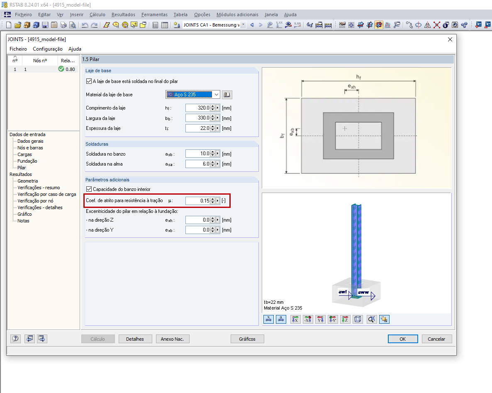Open the side arrow for Espessura da laje

click(x=217, y=128)
